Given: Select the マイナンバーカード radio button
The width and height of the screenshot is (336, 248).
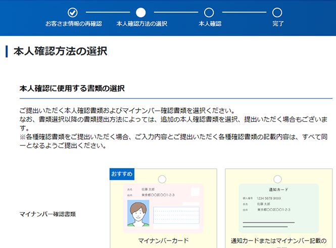Looking at the screenshot, I should (162, 179).
